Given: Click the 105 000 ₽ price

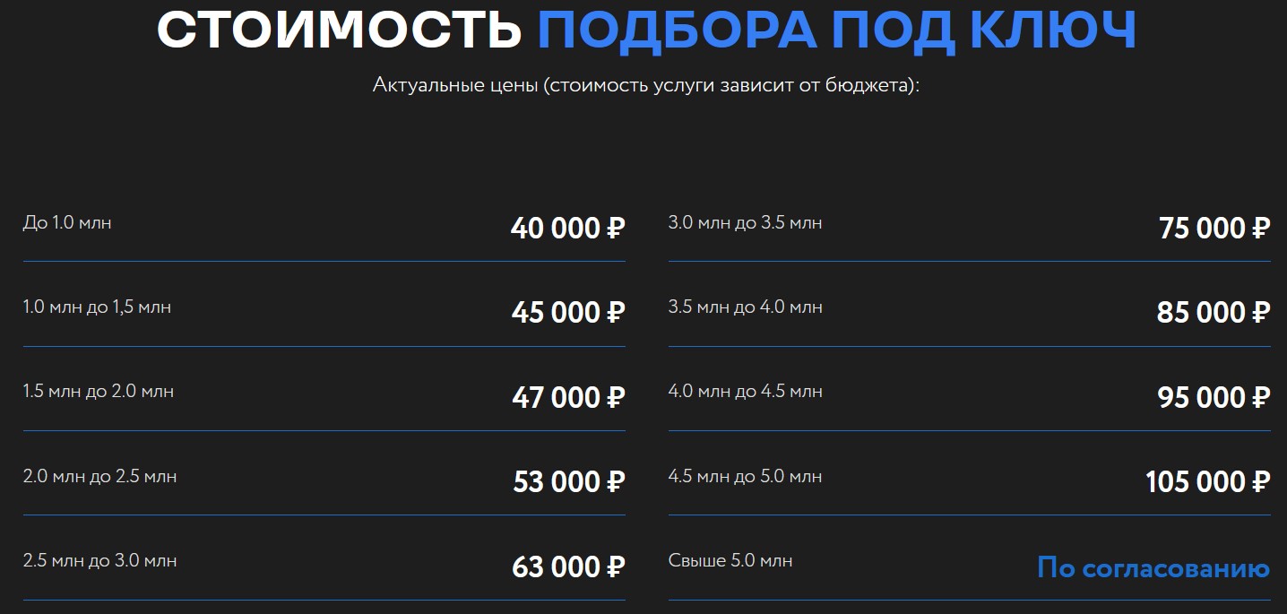Looking at the screenshot, I should tap(1207, 482).
